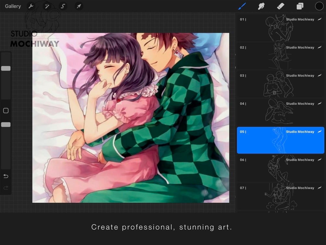Select brush 01 Studio Mochiway
The image size is (326, 245).
coord(281,28)
